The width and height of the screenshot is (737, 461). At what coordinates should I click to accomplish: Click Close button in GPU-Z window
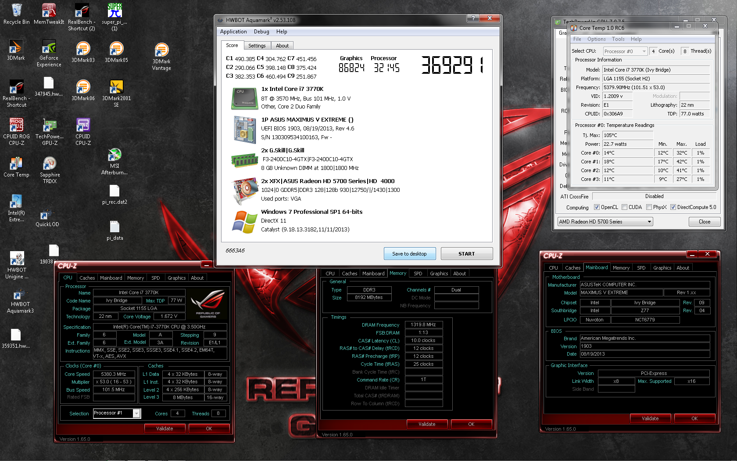(705, 222)
